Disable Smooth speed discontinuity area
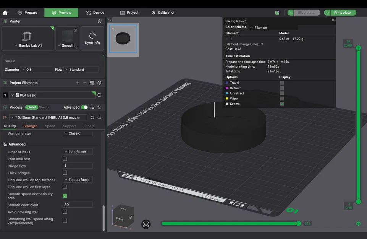The height and width of the screenshot is (239, 367). (x=65, y=196)
